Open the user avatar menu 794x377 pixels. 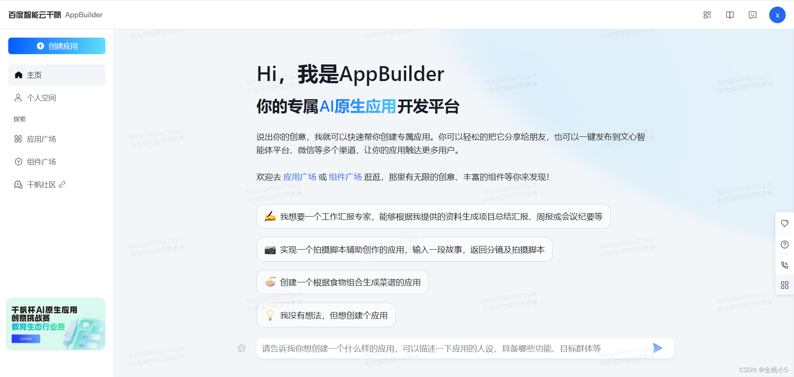[x=777, y=15]
